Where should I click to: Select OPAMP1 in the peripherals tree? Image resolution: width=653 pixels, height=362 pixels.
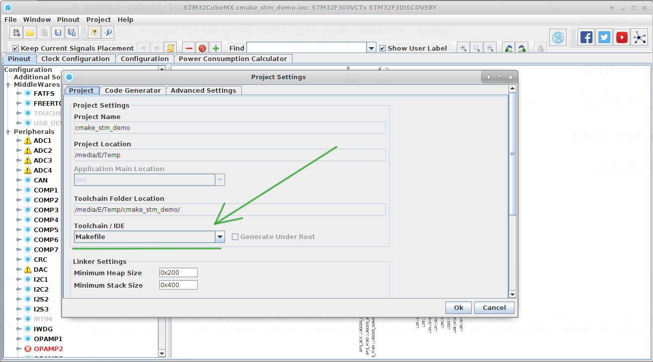[x=48, y=339]
